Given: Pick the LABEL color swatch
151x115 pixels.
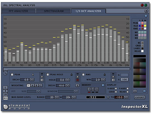Looking at the screenshot, I should [x=142, y=48].
